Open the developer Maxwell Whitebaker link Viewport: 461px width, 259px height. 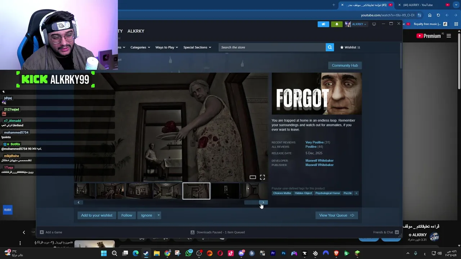[x=319, y=160]
